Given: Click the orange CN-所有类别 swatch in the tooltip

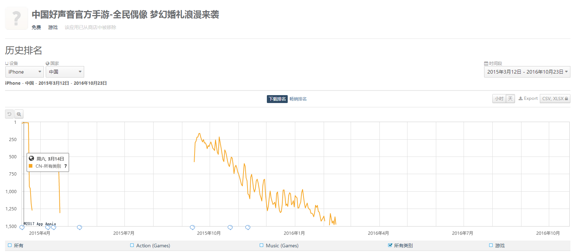Looking at the screenshot, I should coord(31,166).
